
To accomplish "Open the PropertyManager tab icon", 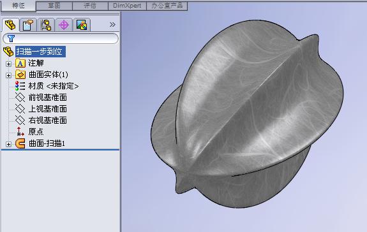I will (28, 25).
